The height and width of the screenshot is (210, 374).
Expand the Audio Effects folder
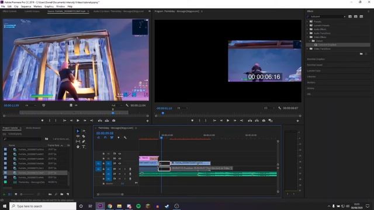[x=308, y=29]
